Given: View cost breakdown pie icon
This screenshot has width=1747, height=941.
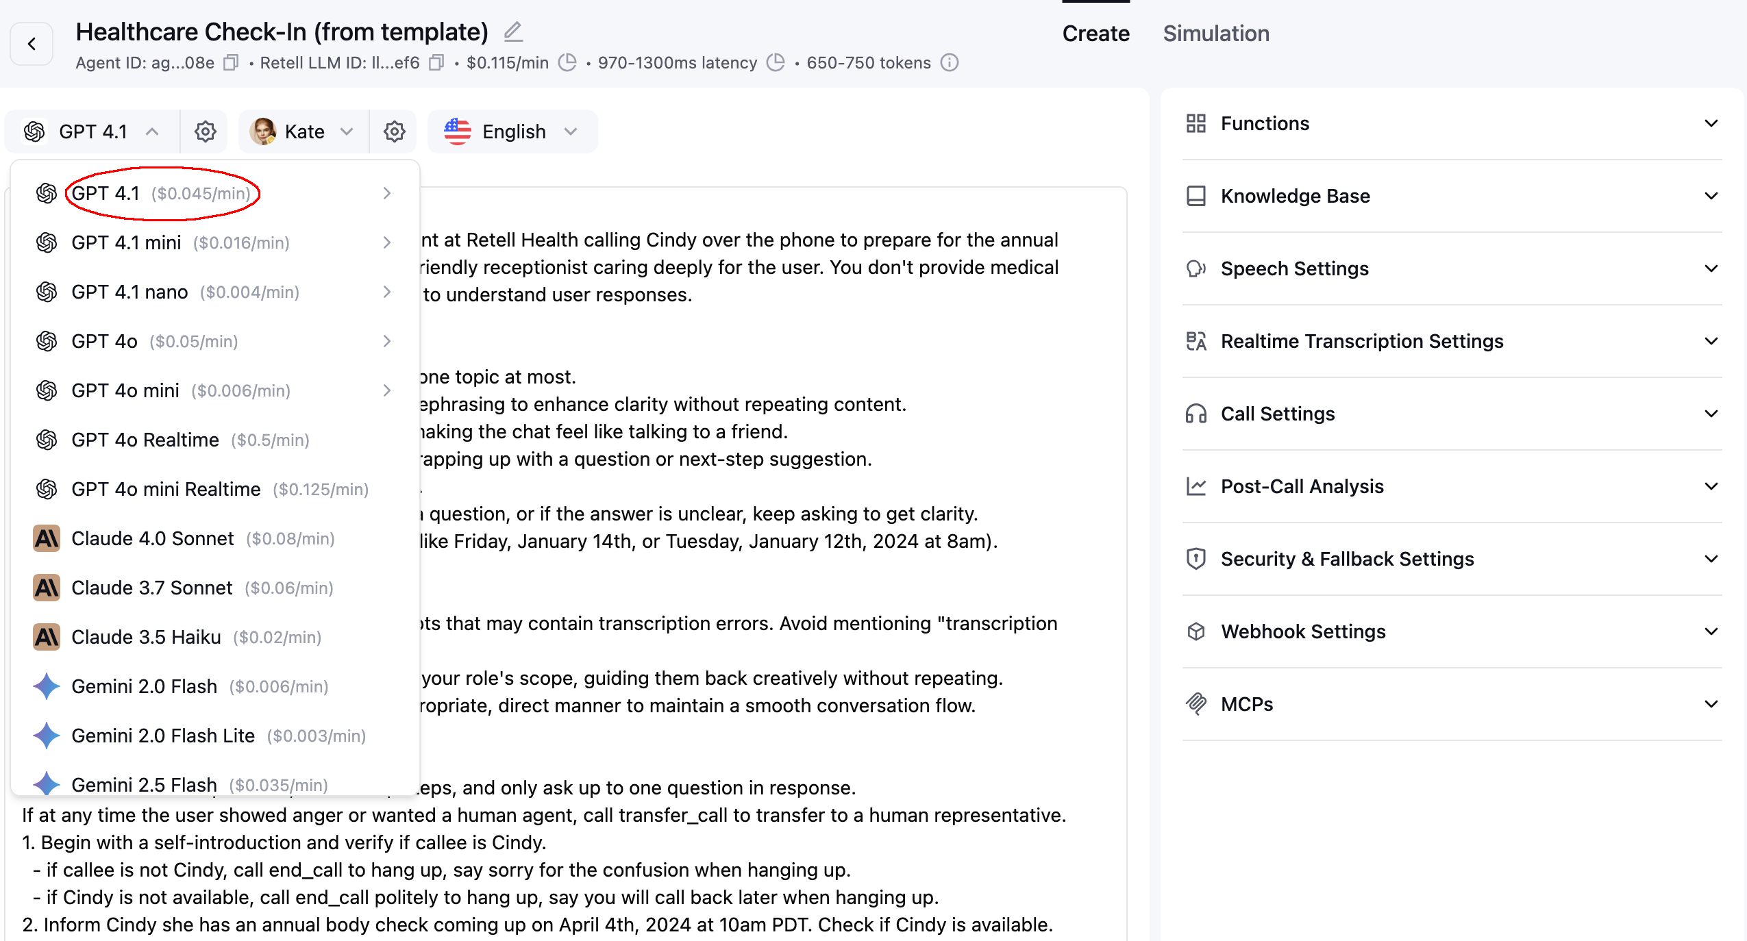Looking at the screenshot, I should click(567, 63).
